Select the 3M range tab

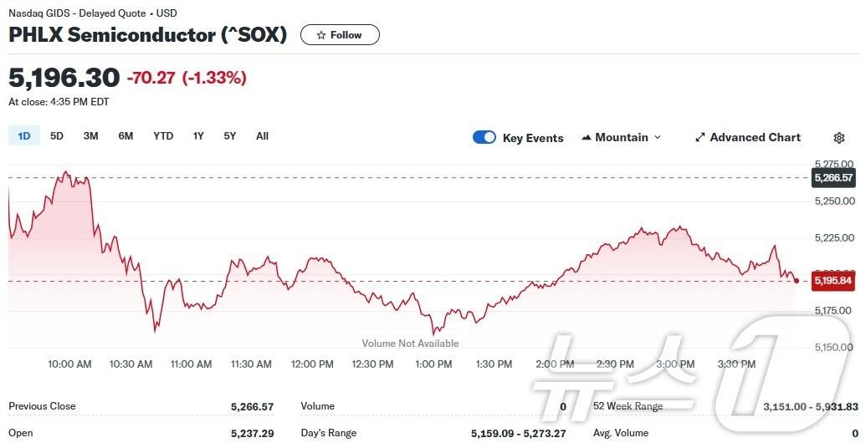click(x=90, y=136)
